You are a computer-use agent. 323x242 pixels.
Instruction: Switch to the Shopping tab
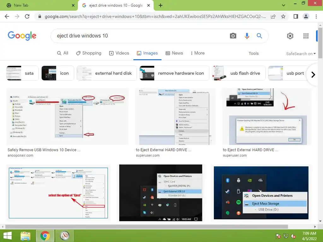tap(89, 53)
